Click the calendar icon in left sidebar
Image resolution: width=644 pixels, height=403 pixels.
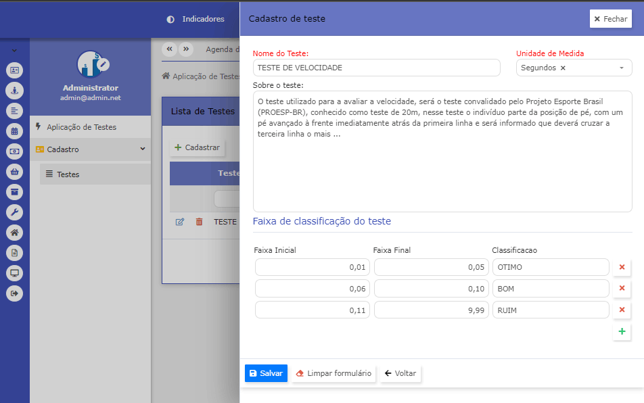point(14,131)
